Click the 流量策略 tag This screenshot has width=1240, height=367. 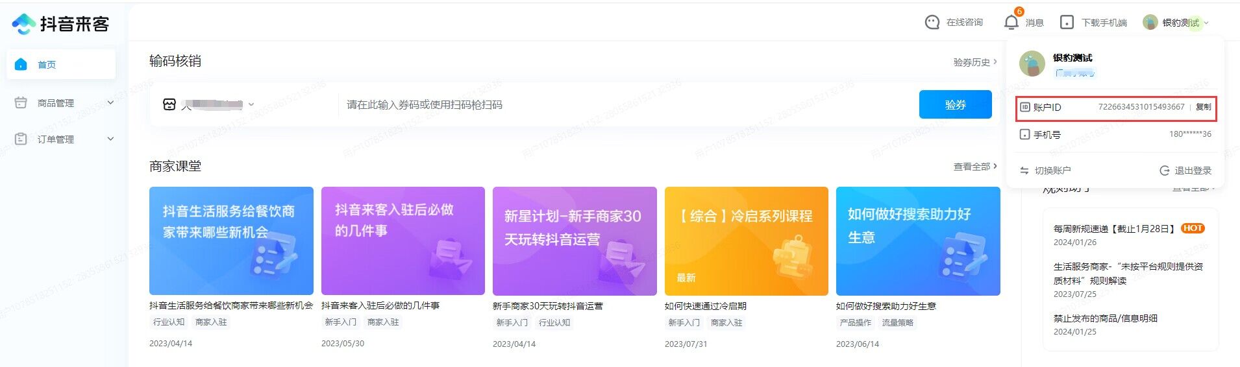(x=897, y=322)
